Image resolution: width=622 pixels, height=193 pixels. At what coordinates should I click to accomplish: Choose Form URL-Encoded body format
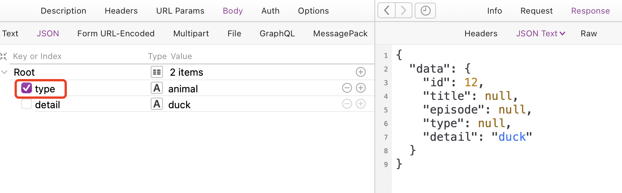(x=116, y=33)
